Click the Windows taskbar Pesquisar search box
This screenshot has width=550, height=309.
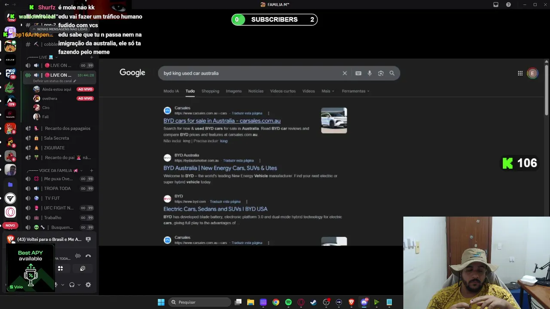(x=200, y=302)
